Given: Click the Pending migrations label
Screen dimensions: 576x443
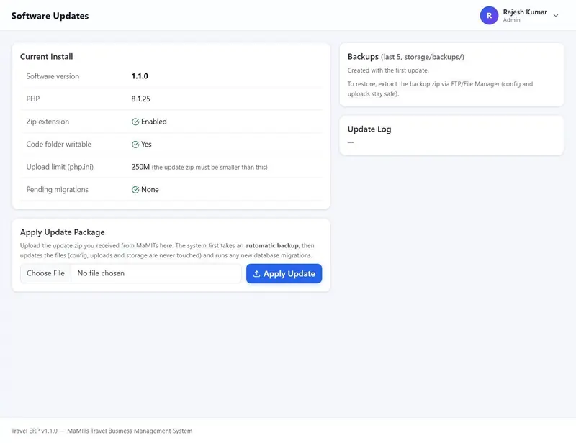Looking at the screenshot, I should (57, 189).
